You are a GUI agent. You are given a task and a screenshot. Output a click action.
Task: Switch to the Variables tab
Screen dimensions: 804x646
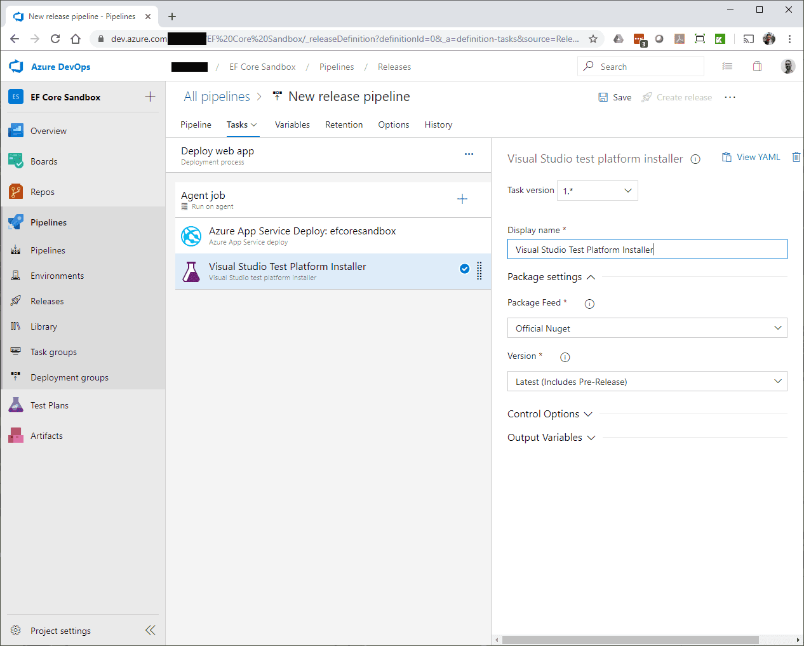tap(292, 124)
